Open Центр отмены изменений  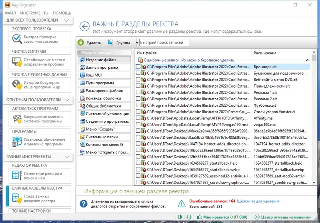(283, 217)
